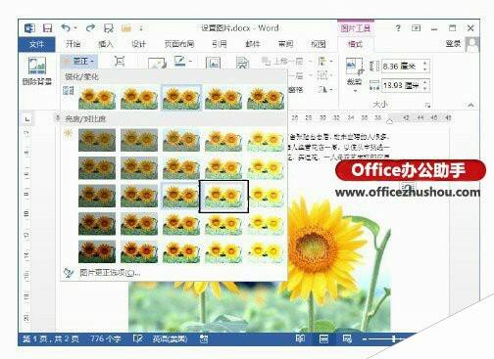Expand the Crop (裁剪) dropdown arrow
This screenshot has width=494, height=359.
click(355, 90)
